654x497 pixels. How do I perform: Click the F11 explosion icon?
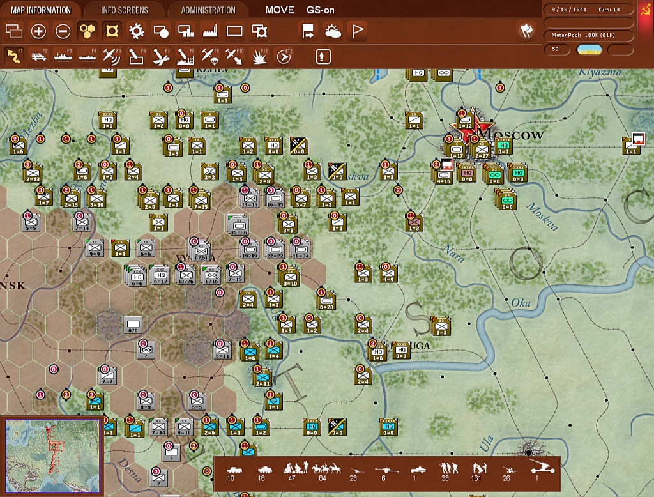pos(259,56)
